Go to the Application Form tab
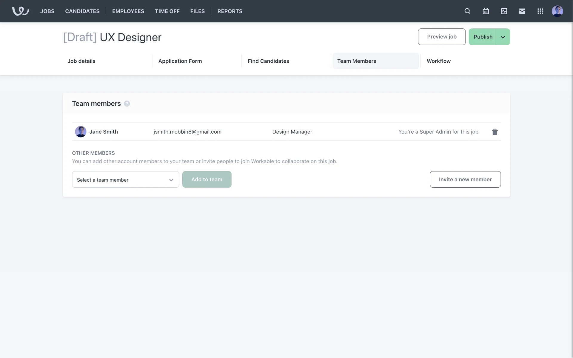 point(180,61)
